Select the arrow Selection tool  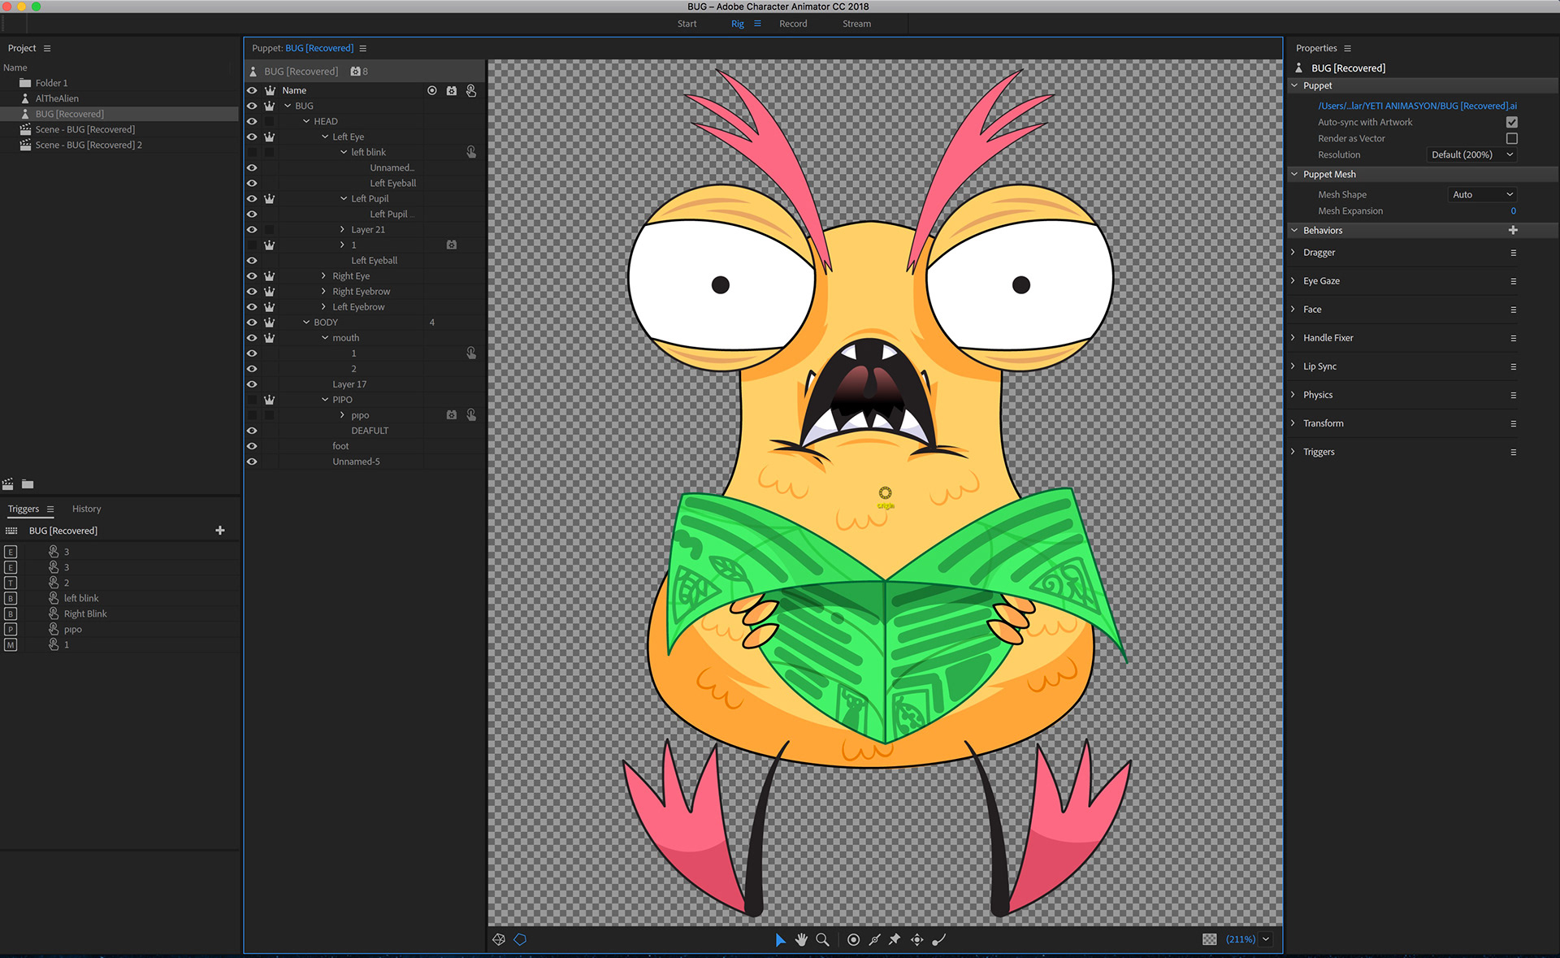coord(780,939)
